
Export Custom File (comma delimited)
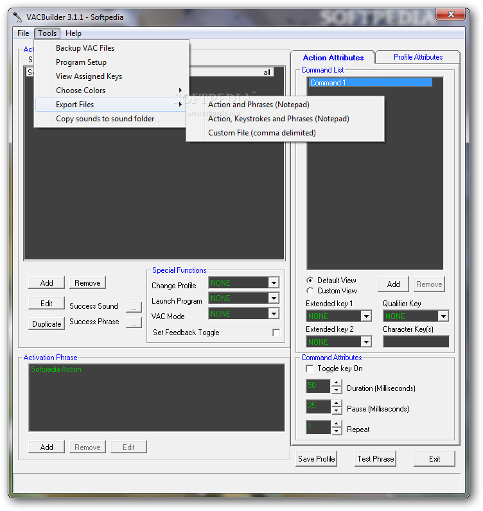click(285, 133)
